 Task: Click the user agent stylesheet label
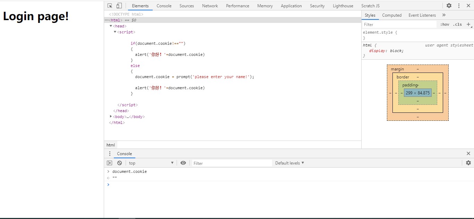449,45
